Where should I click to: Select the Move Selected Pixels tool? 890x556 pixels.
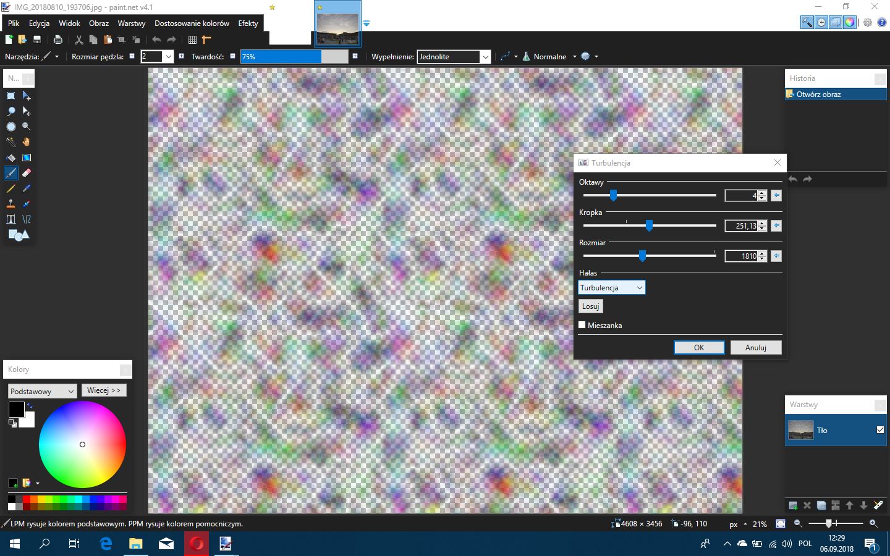pos(27,96)
